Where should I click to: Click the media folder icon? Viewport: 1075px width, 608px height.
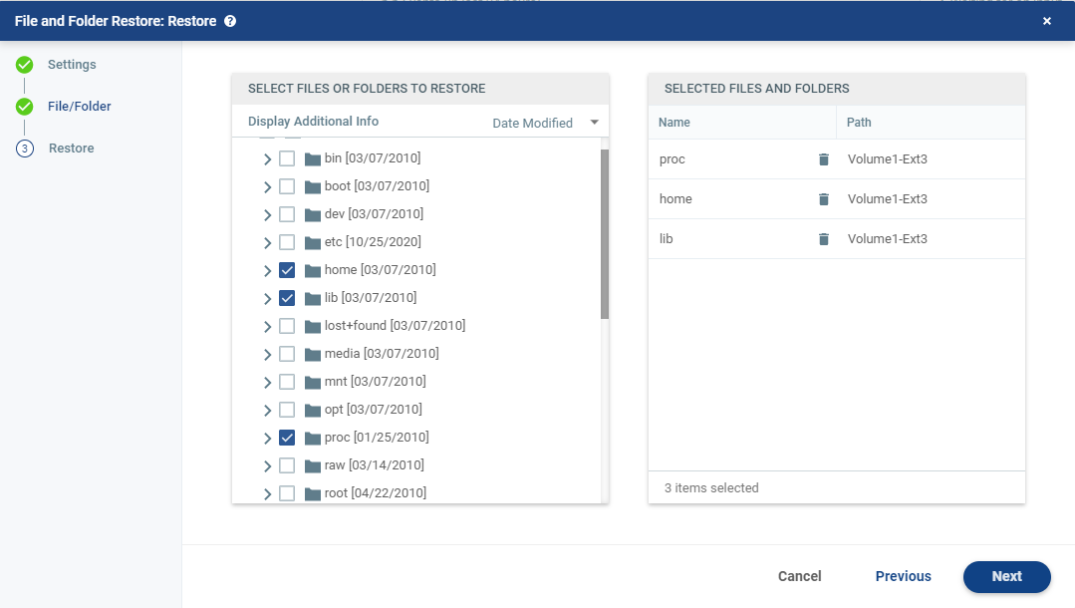313,354
